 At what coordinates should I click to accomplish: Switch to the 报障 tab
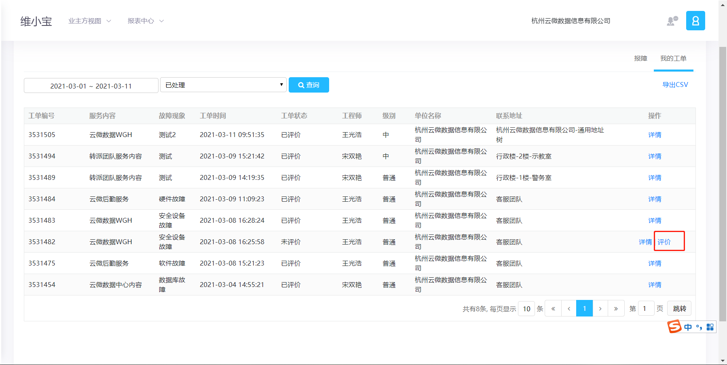click(640, 59)
